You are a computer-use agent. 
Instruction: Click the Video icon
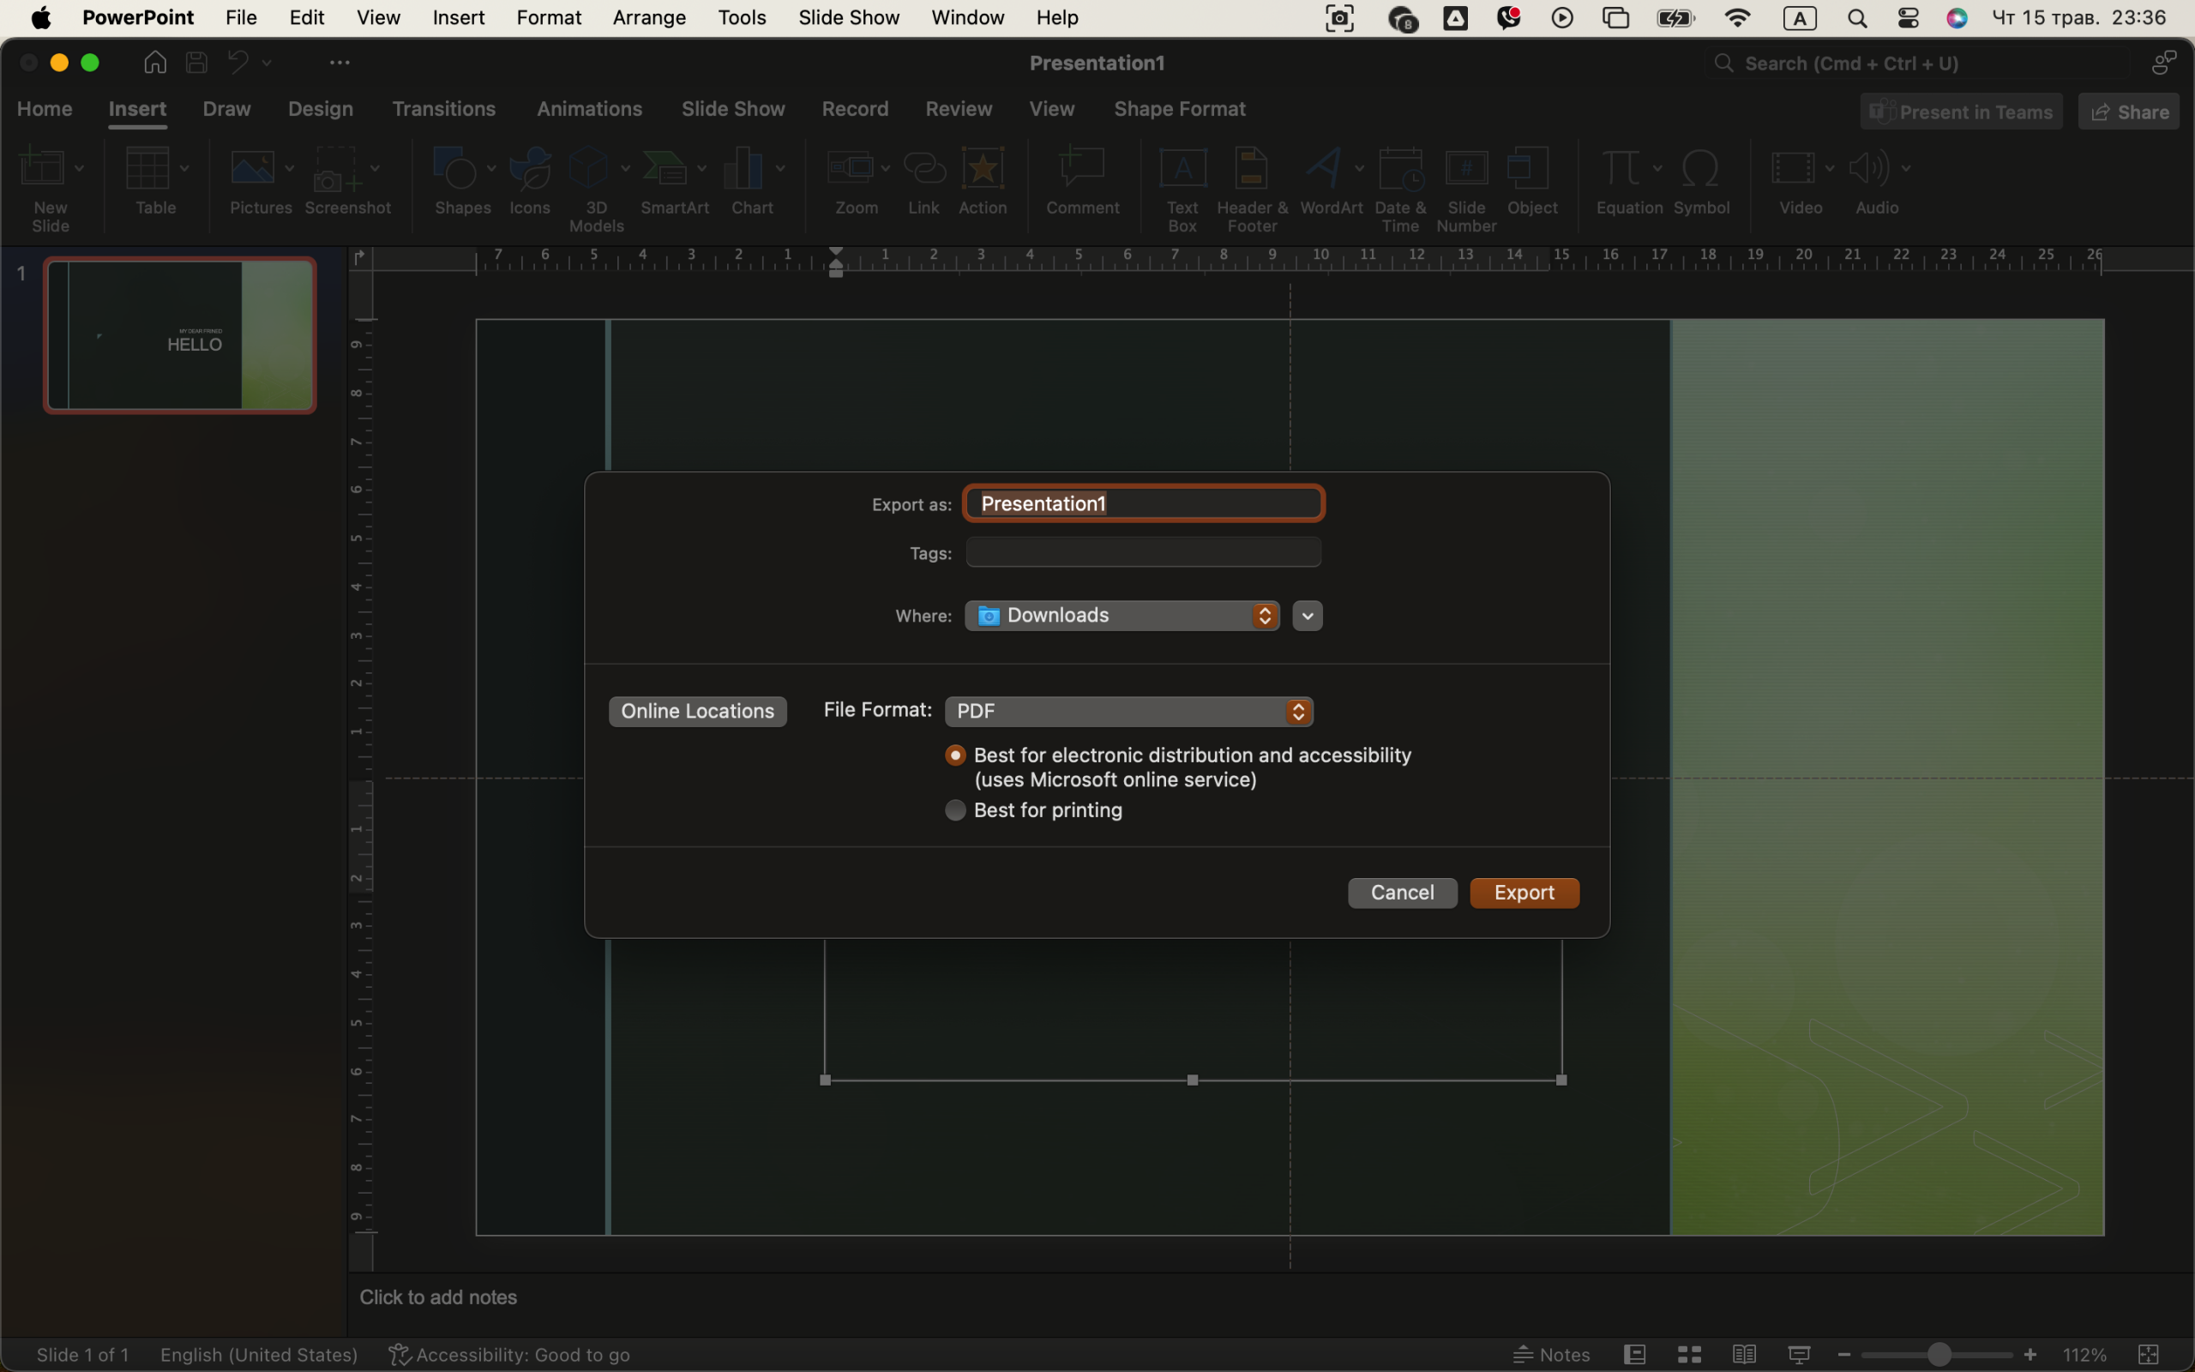(1792, 168)
